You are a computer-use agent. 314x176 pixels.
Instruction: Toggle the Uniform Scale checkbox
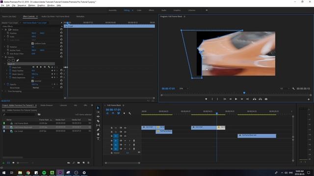(x=32, y=44)
